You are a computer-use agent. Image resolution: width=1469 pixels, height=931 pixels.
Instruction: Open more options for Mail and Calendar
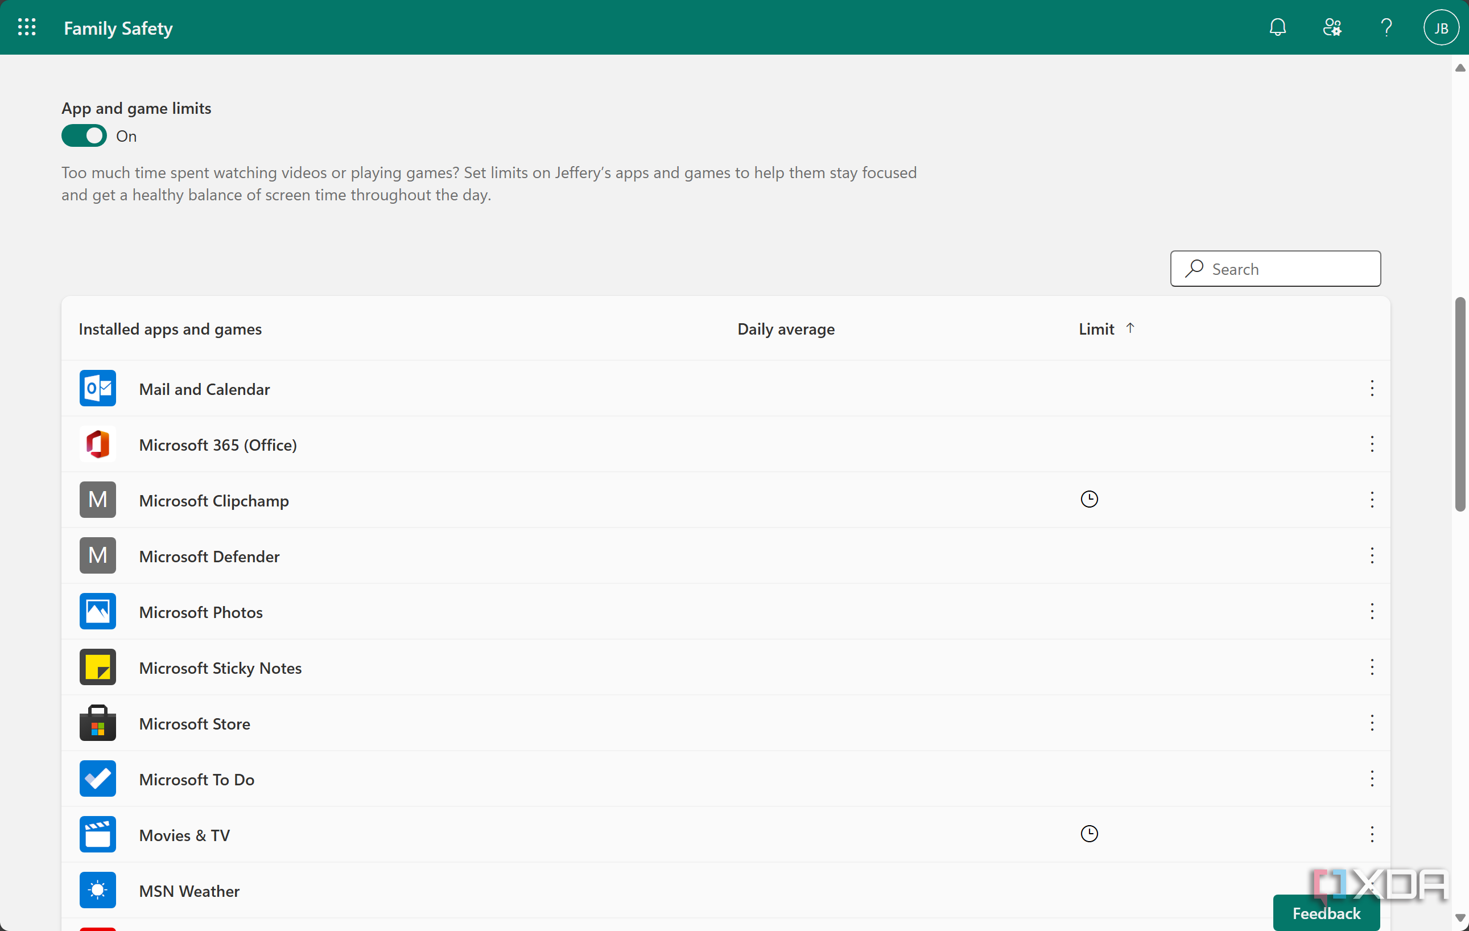1372,388
